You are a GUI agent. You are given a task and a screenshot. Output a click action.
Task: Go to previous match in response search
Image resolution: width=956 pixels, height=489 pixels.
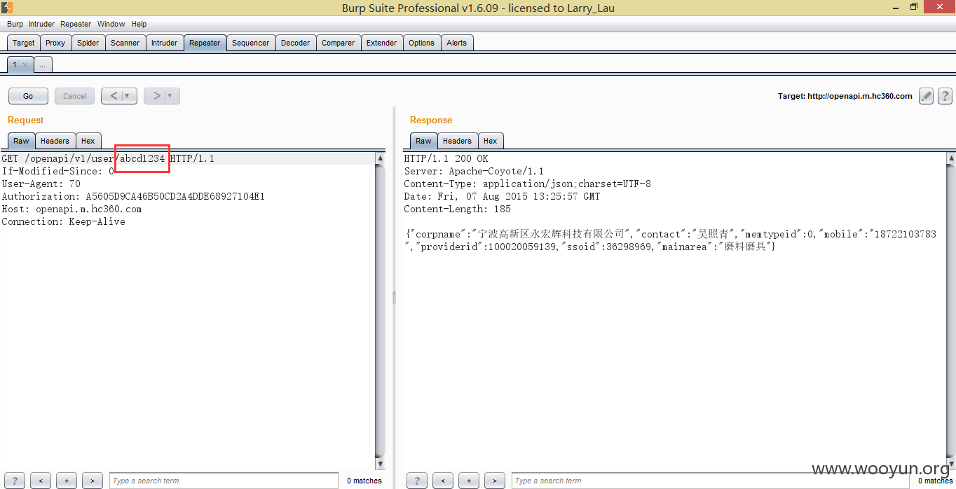click(442, 481)
